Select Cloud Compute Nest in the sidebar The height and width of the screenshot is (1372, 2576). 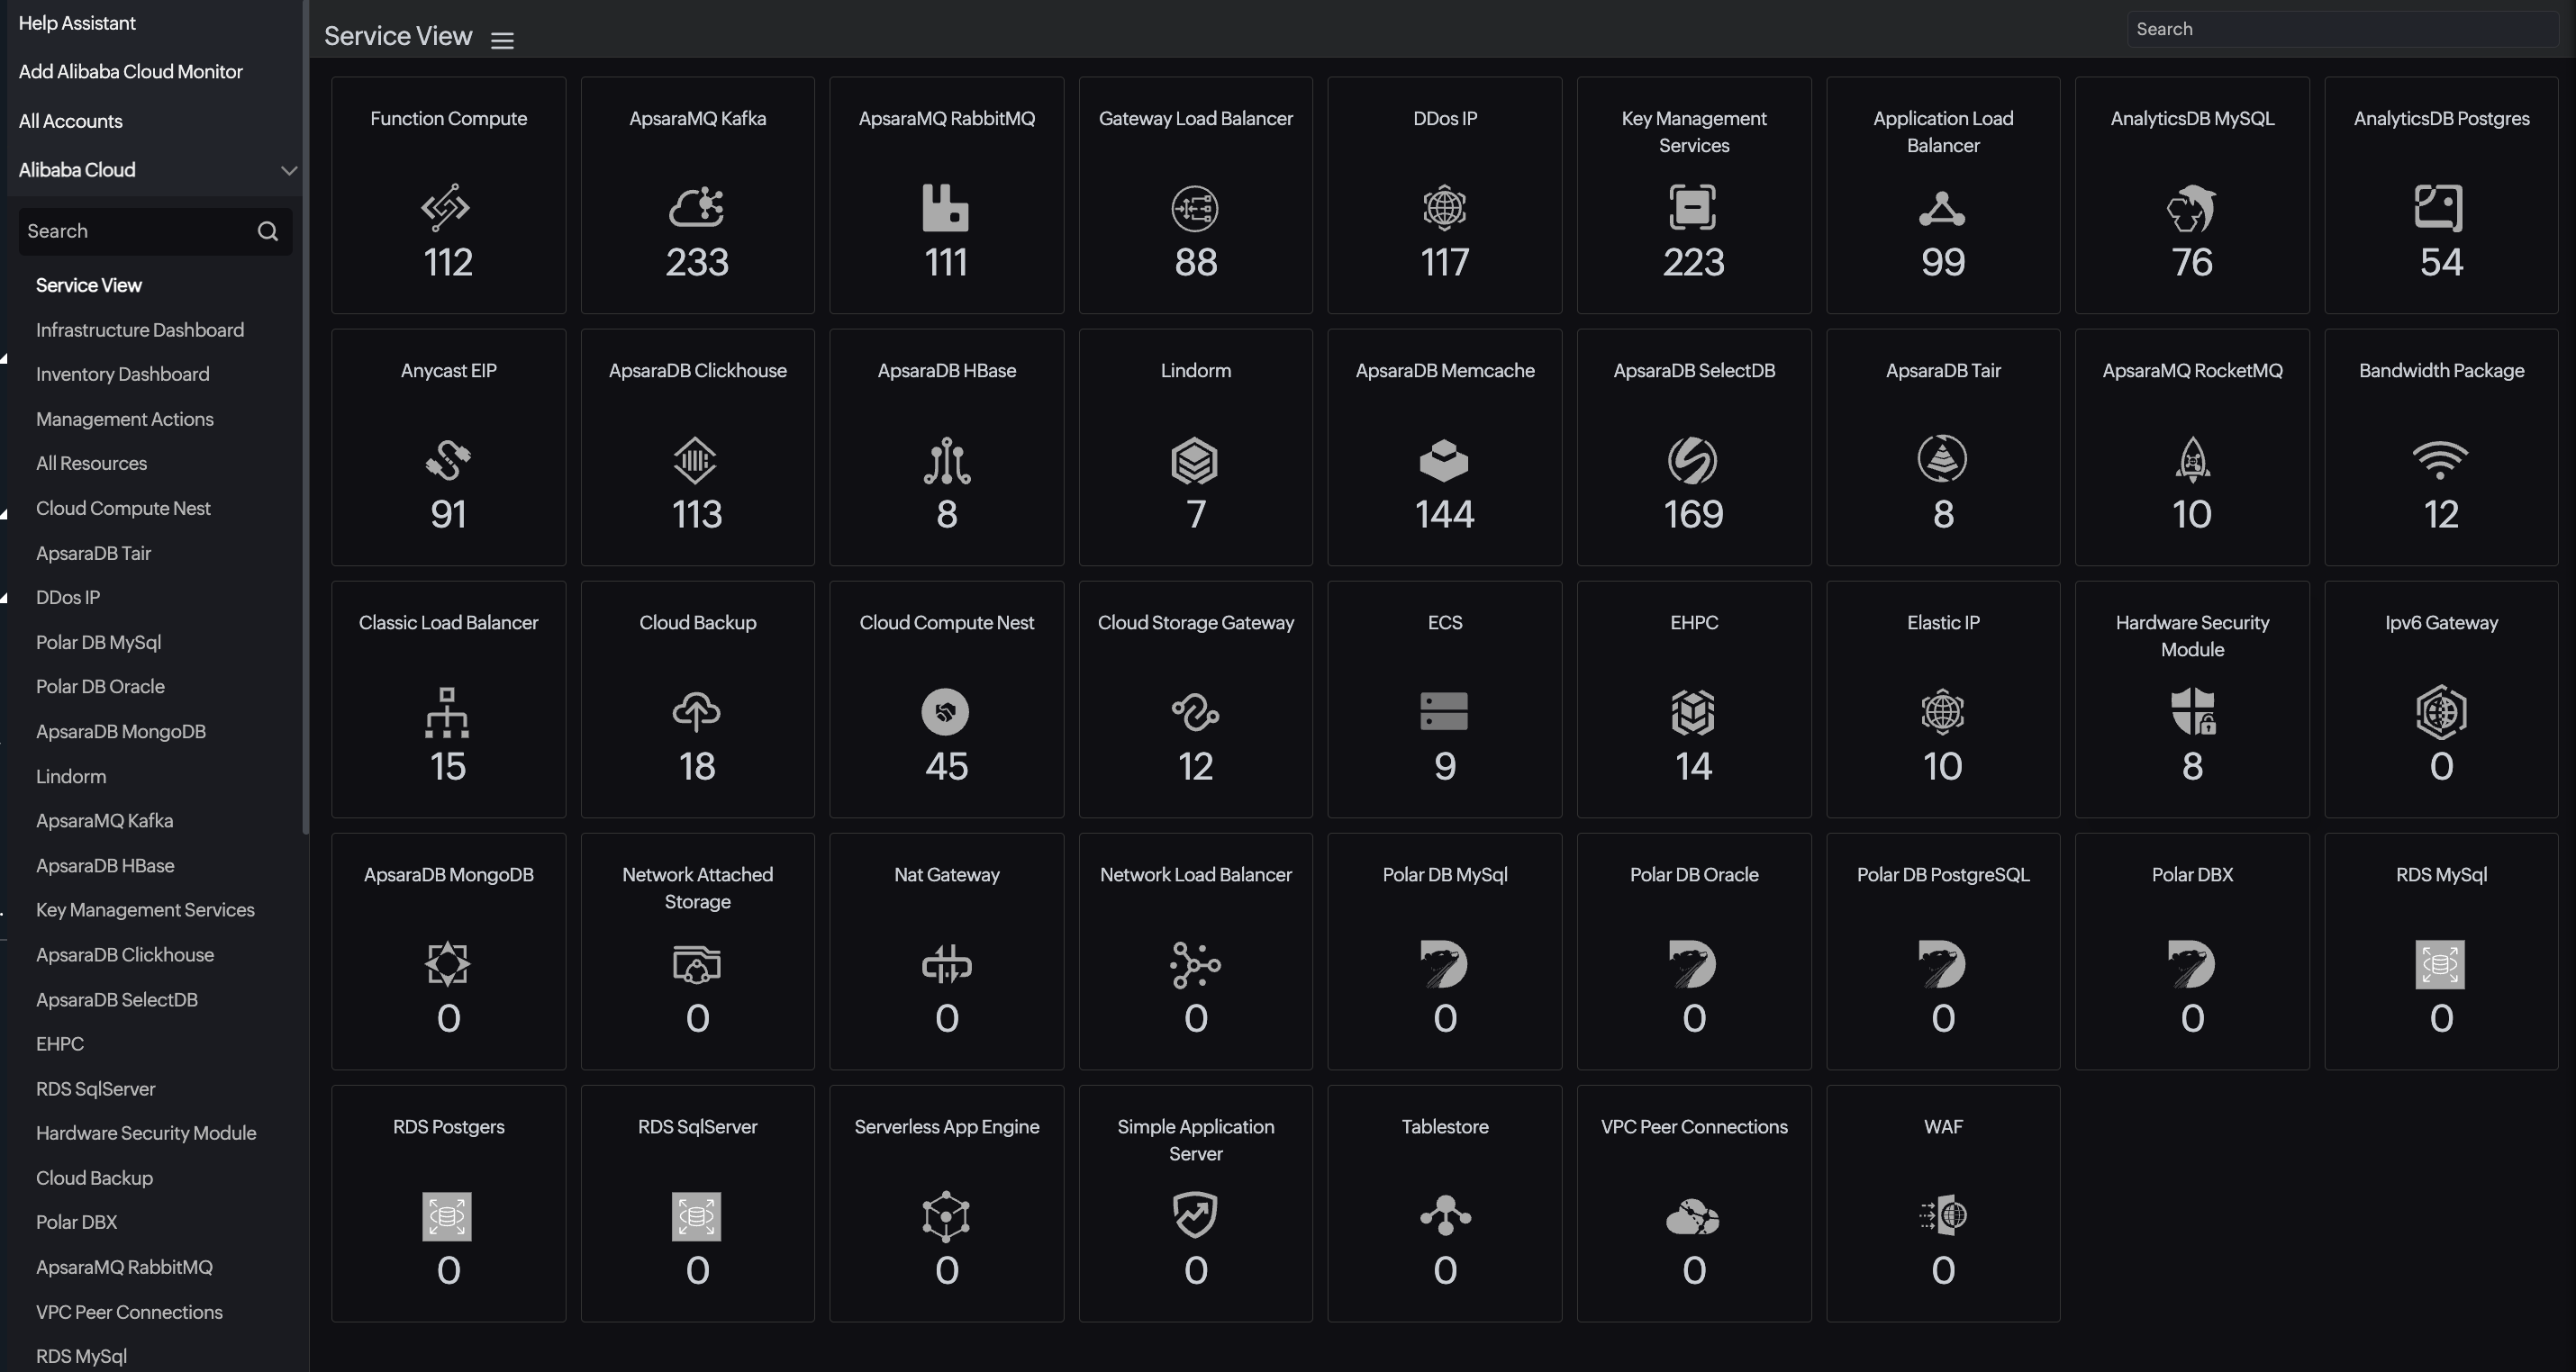122,508
